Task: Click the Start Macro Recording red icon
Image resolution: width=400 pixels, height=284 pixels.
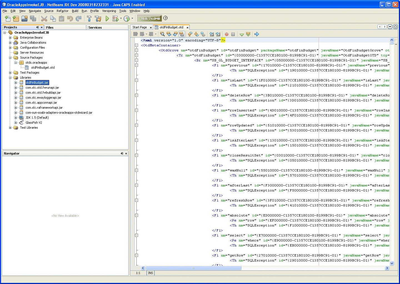Action: click(x=227, y=34)
